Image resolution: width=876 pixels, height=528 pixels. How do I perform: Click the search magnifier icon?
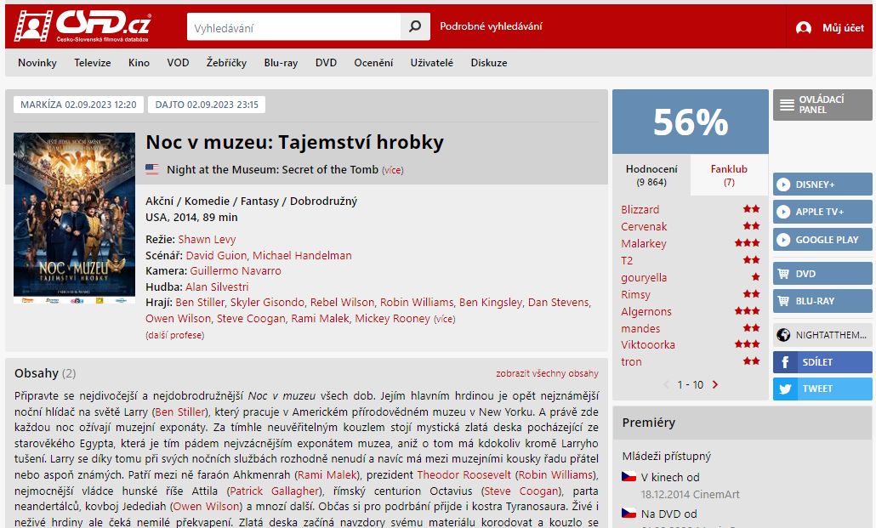(x=415, y=26)
